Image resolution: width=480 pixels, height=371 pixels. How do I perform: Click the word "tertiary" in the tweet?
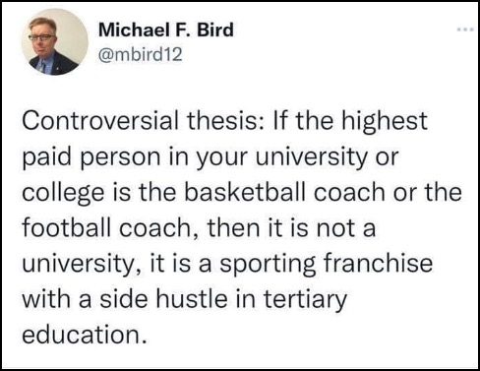(305, 301)
